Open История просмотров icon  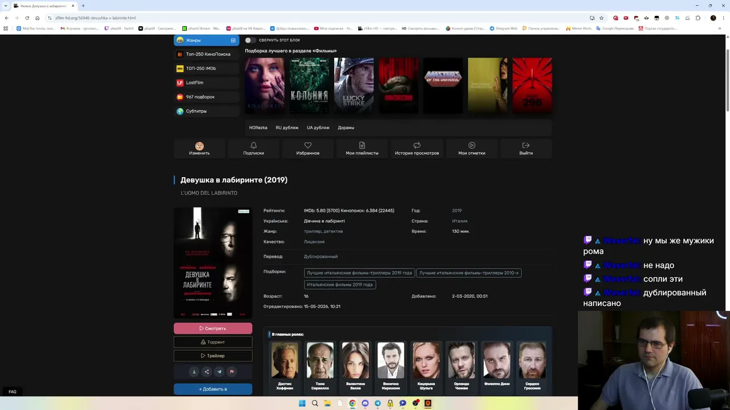point(417,145)
